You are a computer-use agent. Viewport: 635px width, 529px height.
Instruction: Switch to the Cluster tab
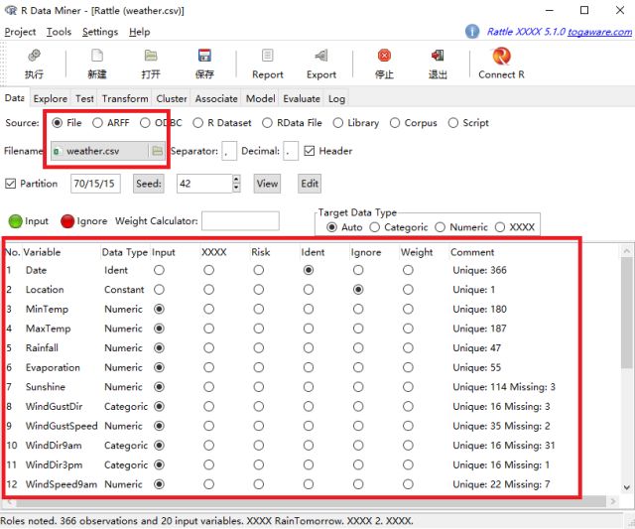coord(172,99)
